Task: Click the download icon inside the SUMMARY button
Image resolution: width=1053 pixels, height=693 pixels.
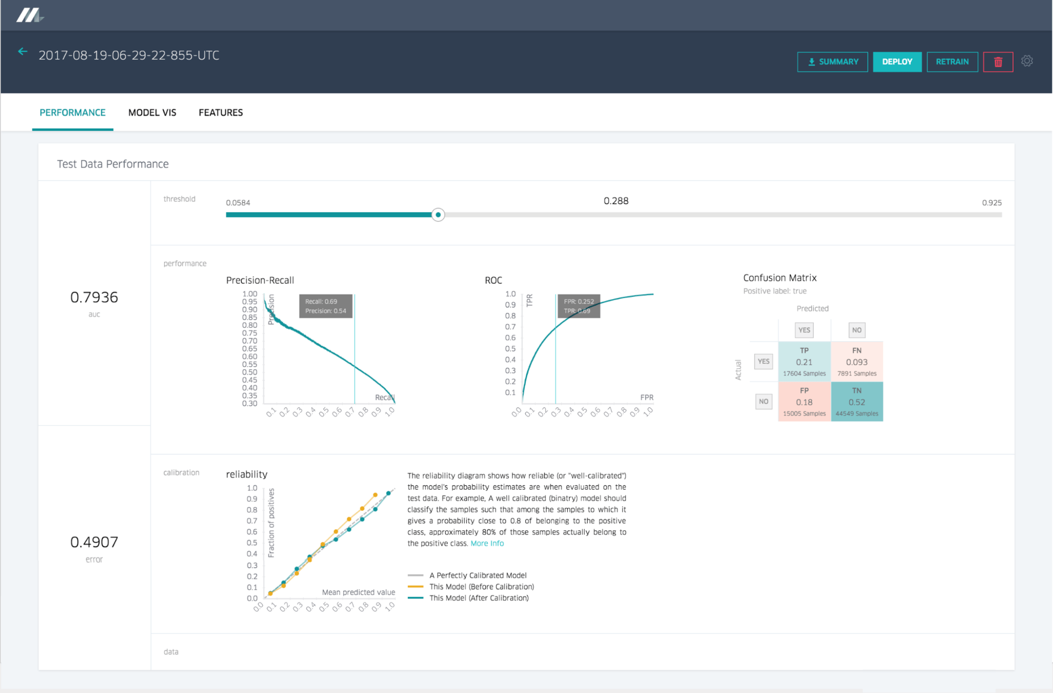Action: [811, 62]
